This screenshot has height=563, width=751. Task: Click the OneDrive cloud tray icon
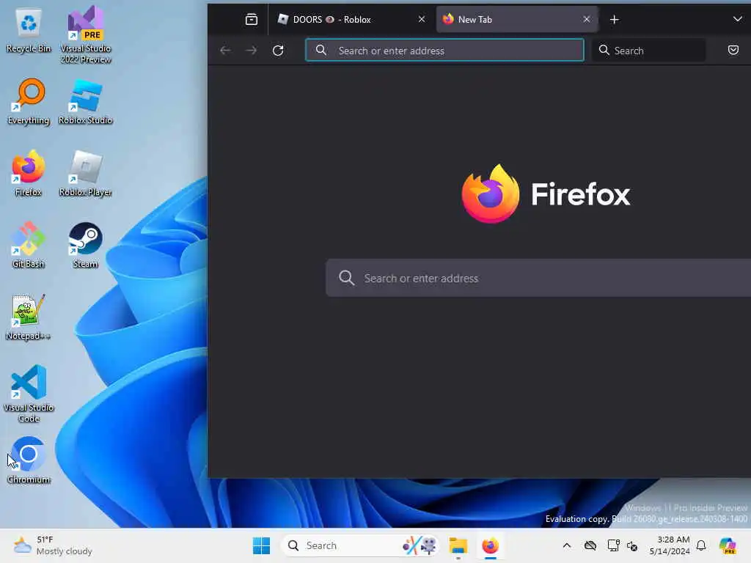[590, 545]
